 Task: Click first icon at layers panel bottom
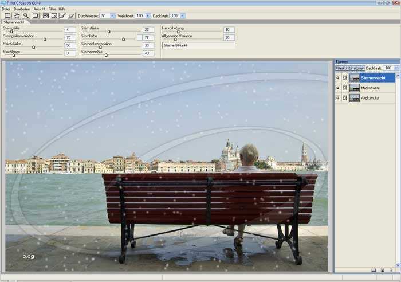point(374,270)
